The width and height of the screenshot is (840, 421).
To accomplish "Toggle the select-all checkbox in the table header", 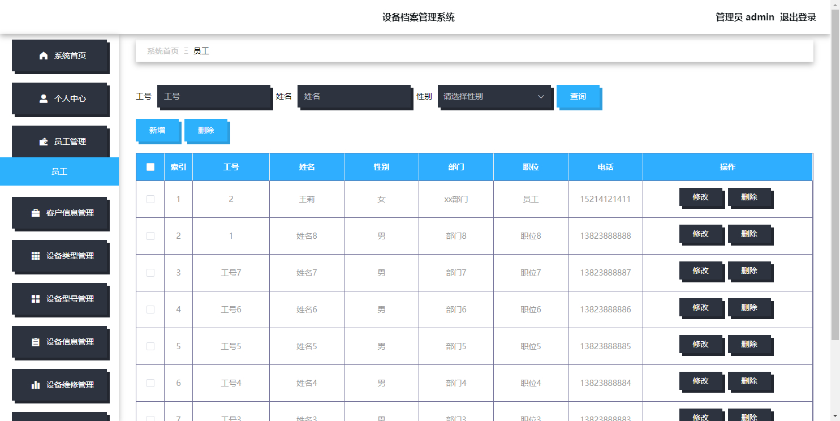I will point(150,167).
